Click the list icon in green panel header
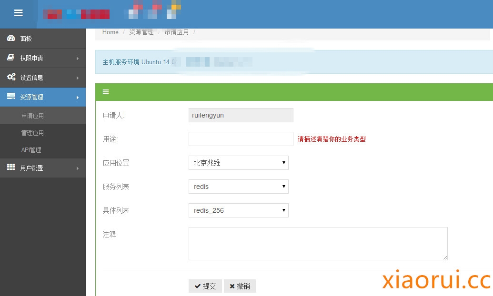493x296 pixels. pyautogui.click(x=106, y=92)
